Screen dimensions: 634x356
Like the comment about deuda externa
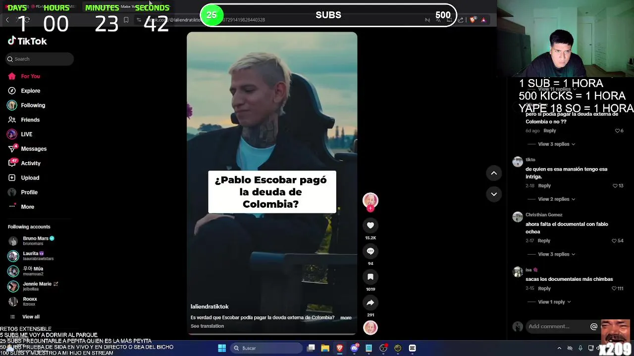tap(619, 131)
